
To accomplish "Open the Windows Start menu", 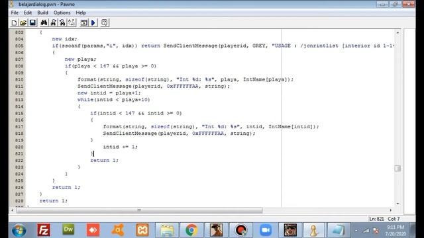I will pos(19,230).
